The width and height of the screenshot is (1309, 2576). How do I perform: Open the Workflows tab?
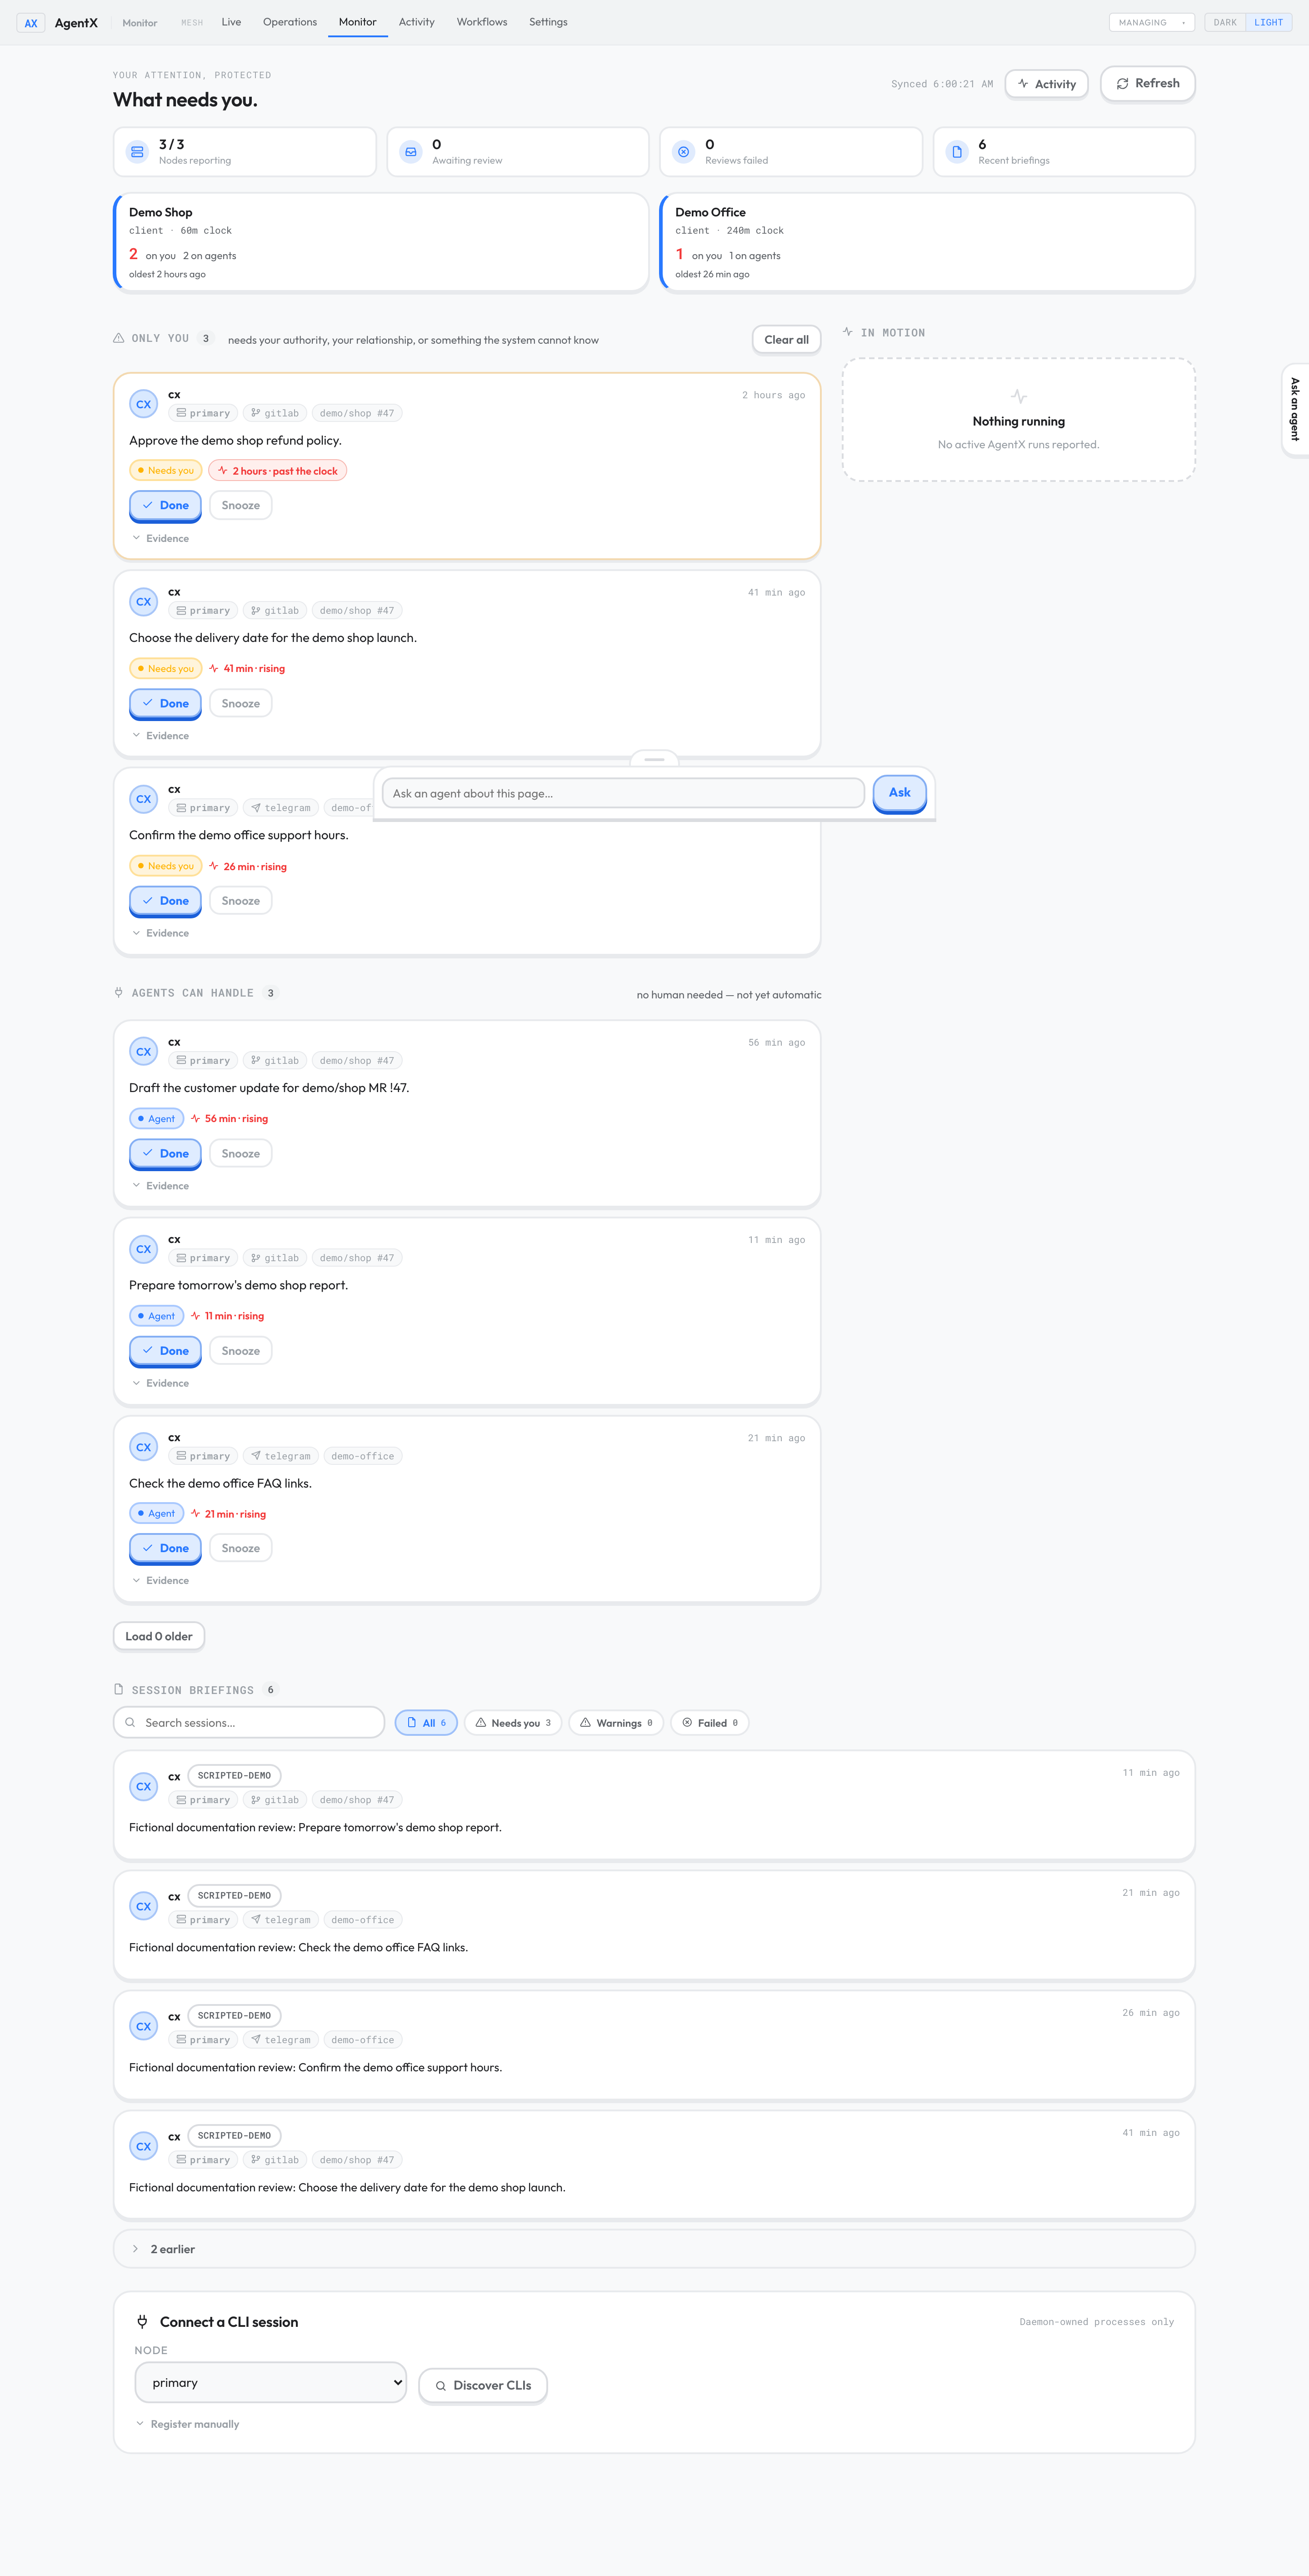482,22
